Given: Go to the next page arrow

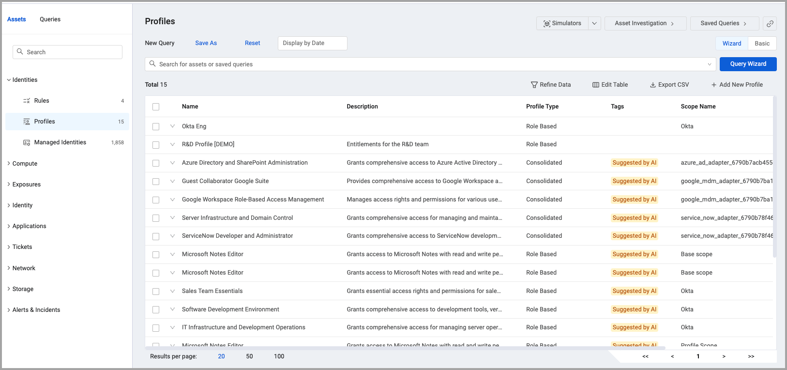Looking at the screenshot, I should click(x=724, y=356).
